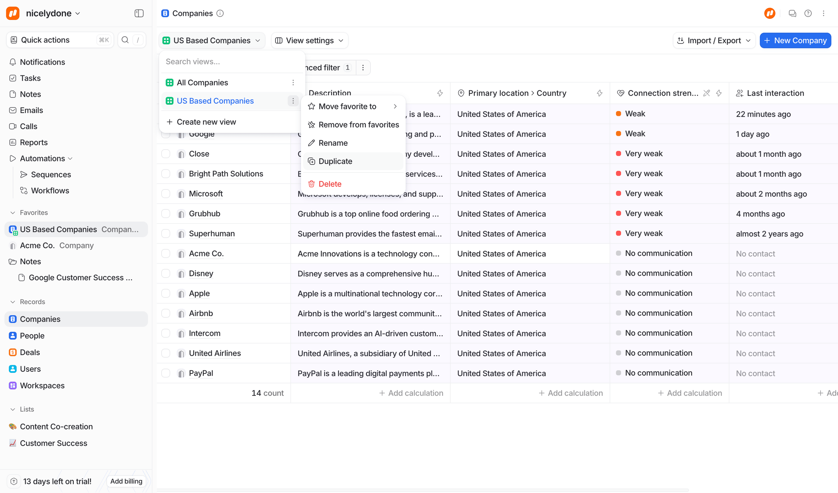Open Emails in the sidebar
The width and height of the screenshot is (838, 493).
[31, 110]
